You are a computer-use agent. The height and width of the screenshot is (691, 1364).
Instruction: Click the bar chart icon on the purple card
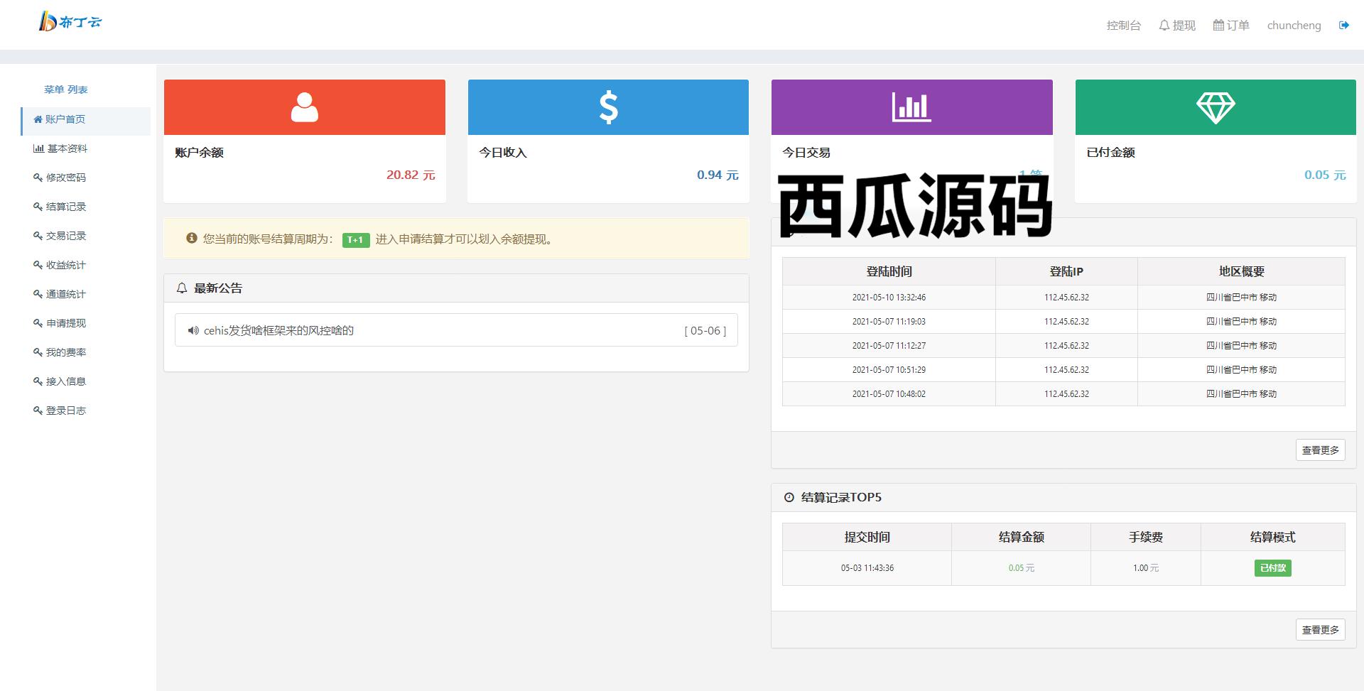[911, 107]
